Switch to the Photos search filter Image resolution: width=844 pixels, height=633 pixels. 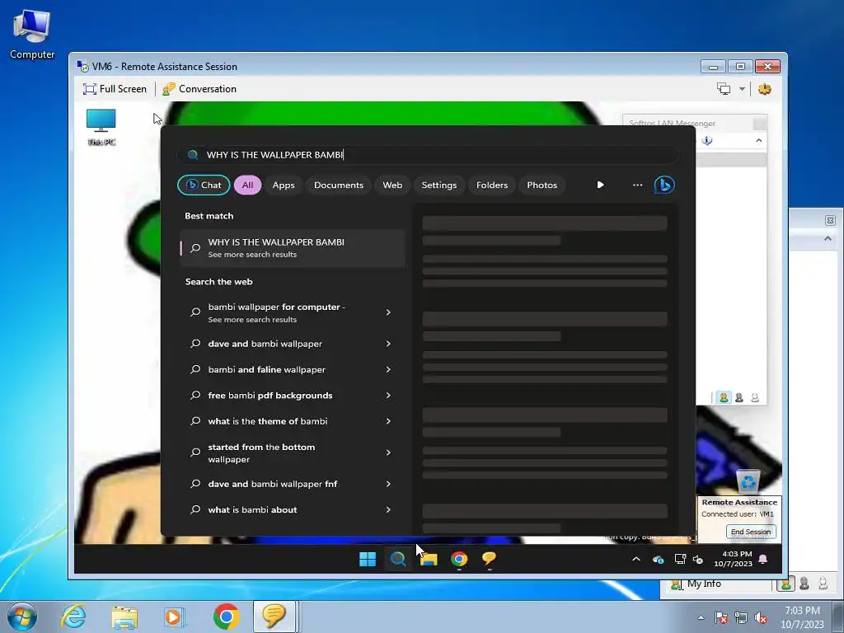[542, 185]
